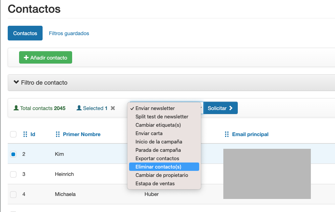Open the Filtros guardados tab
This screenshot has width=335, height=212.
coord(69,33)
